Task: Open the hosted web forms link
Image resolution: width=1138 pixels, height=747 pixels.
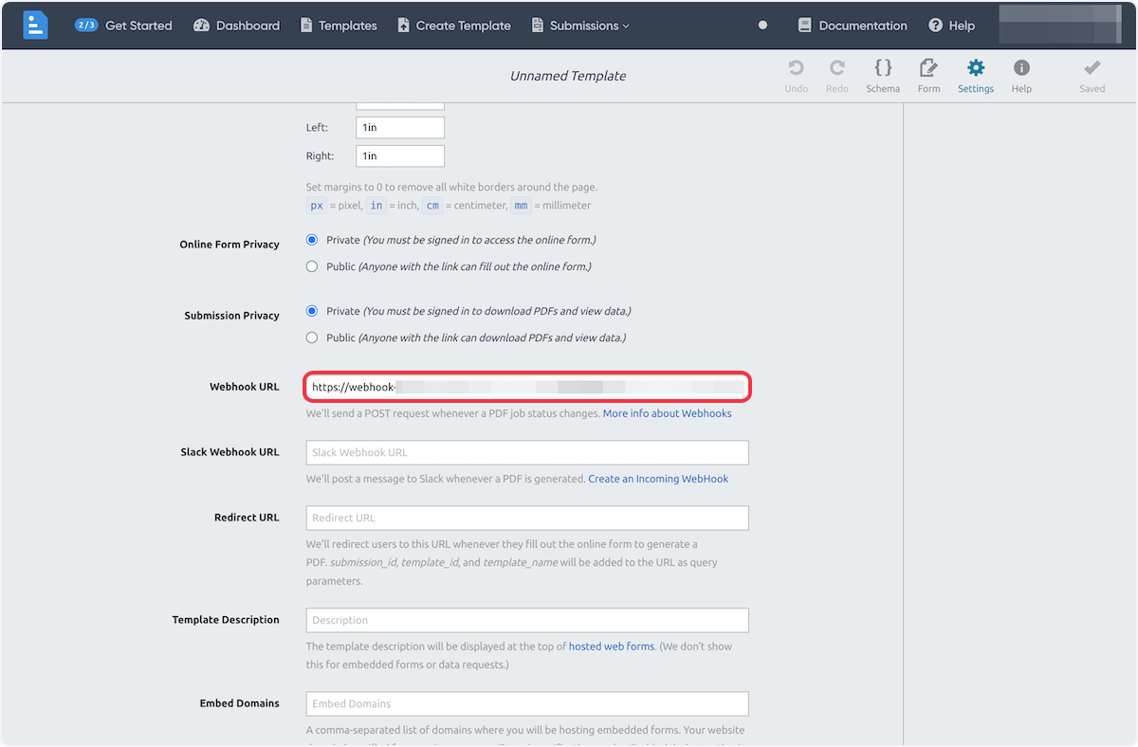Action: [x=612, y=647]
